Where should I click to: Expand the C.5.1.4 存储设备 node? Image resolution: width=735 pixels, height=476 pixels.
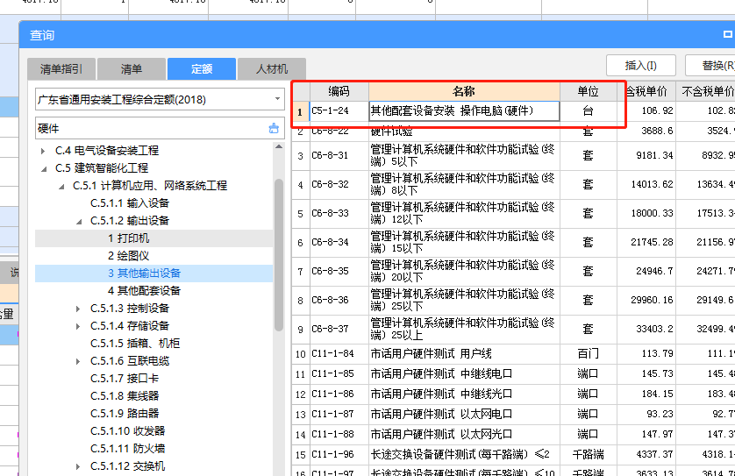point(78,327)
